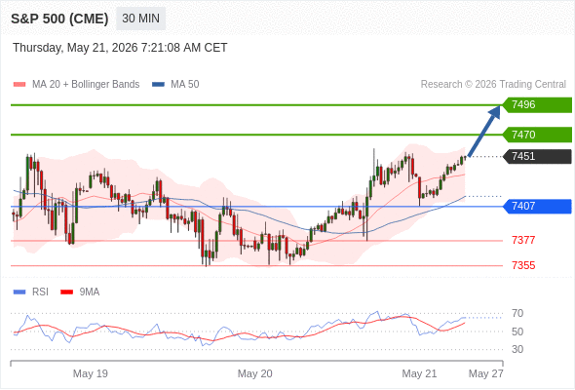Click the blue RSI legend swatch
The width and height of the screenshot is (575, 390).
[19, 292]
